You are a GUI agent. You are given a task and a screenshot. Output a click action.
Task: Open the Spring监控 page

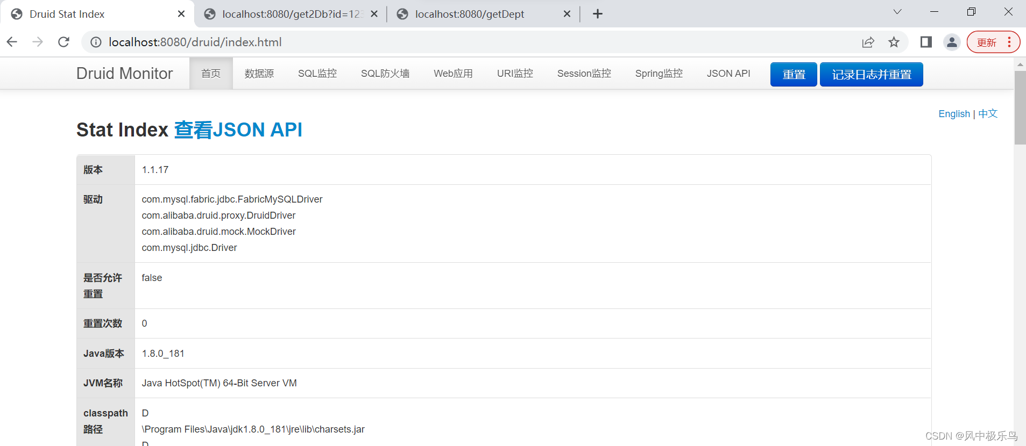pos(659,74)
